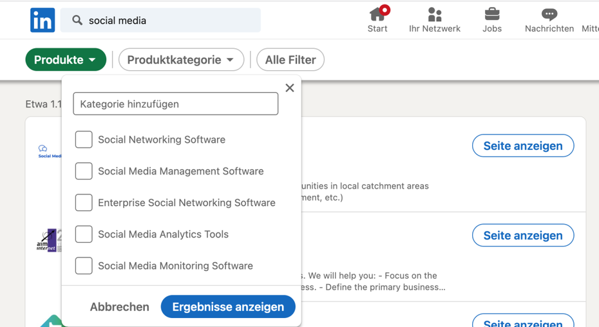Click Seite anzeigen for first result
This screenshot has height=327, width=599.
(523, 145)
